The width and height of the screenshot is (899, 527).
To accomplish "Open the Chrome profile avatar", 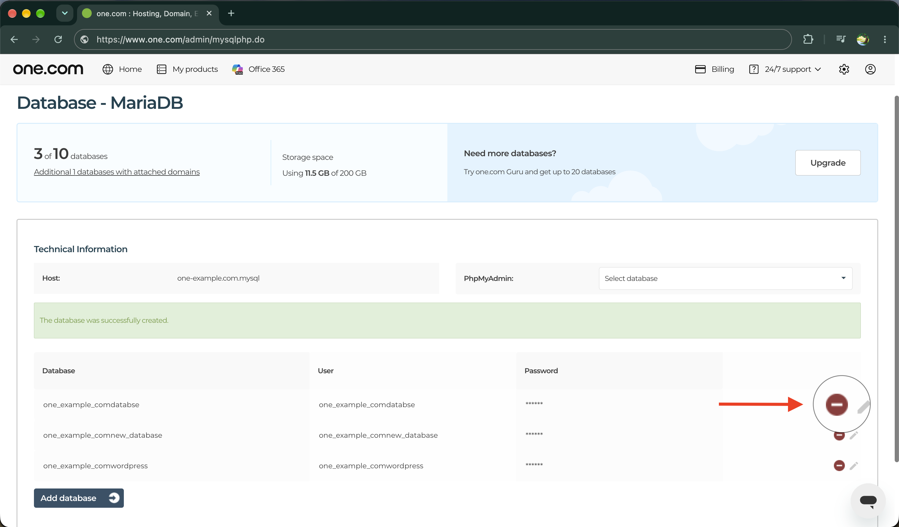I will pyautogui.click(x=863, y=39).
